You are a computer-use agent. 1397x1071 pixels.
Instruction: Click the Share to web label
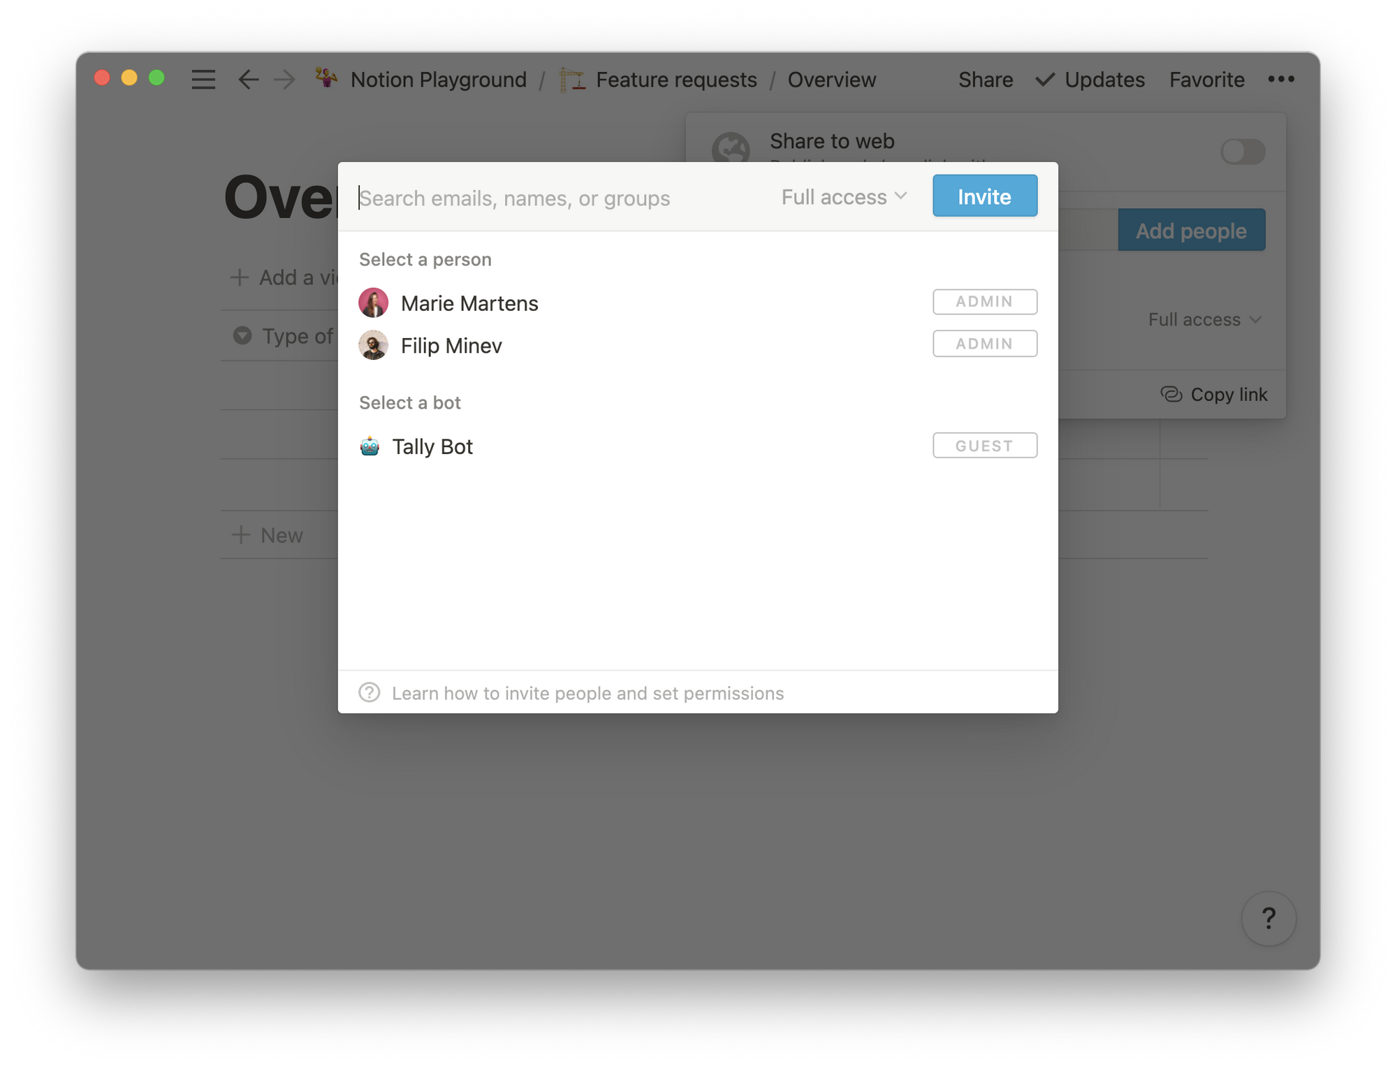point(832,141)
